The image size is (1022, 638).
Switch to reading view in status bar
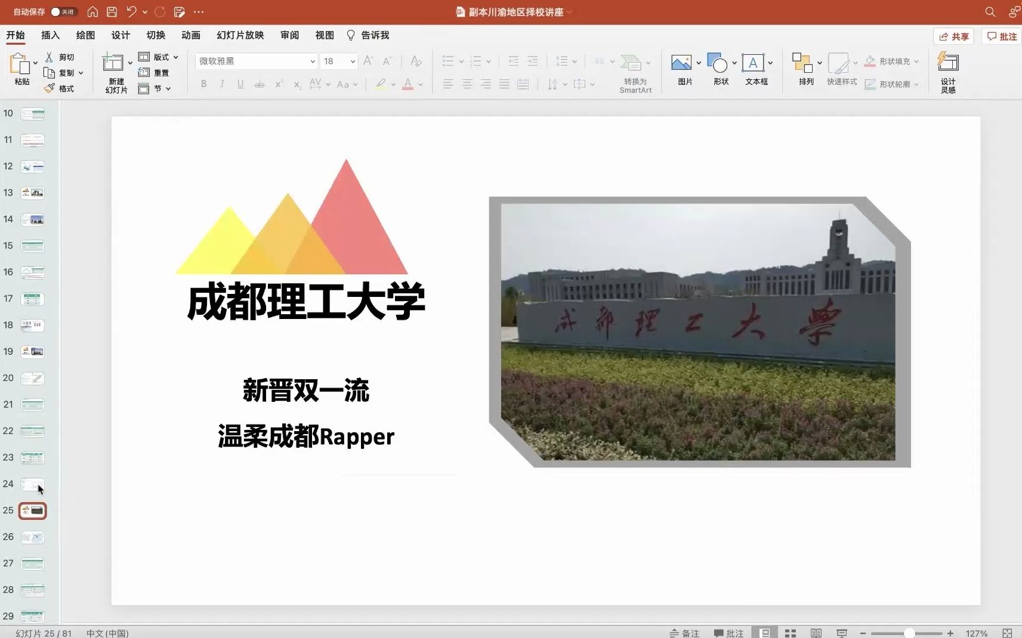coord(816,633)
